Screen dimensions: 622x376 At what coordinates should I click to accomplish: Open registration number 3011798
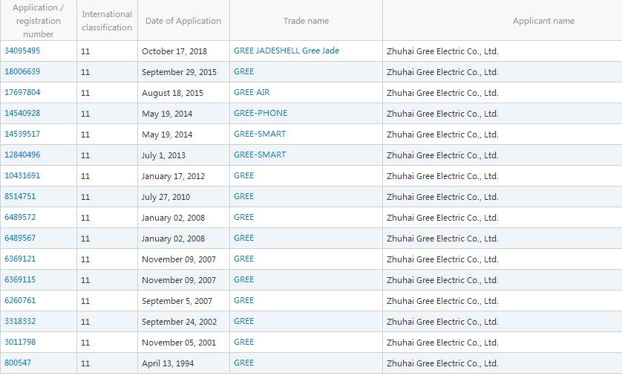20,342
